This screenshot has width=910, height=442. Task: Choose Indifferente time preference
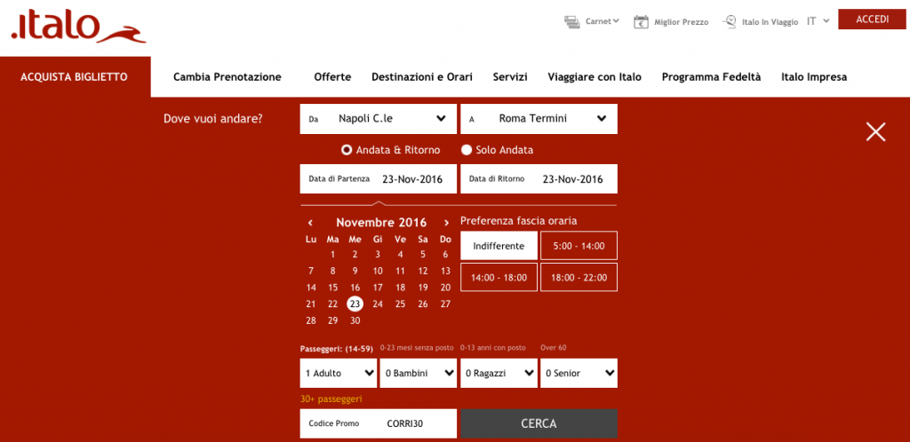click(x=499, y=246)
